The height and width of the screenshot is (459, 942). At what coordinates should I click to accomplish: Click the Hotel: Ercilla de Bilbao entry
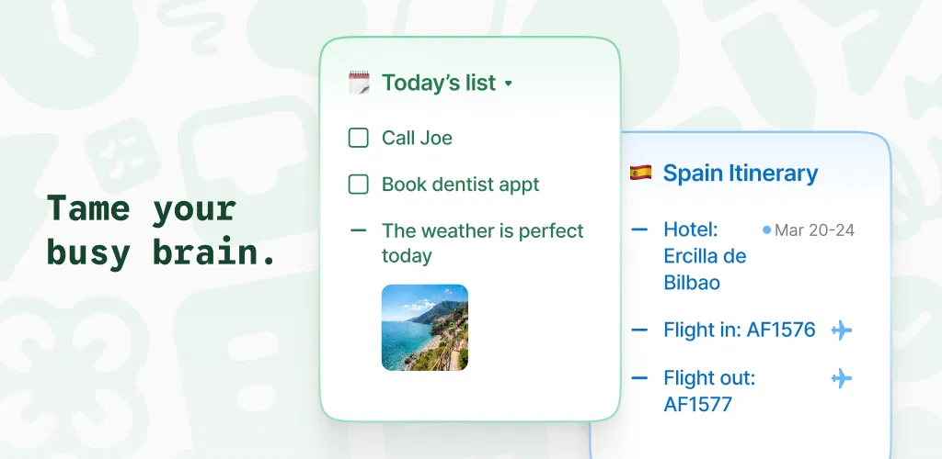pyautogui.click(x=706, y=256)
